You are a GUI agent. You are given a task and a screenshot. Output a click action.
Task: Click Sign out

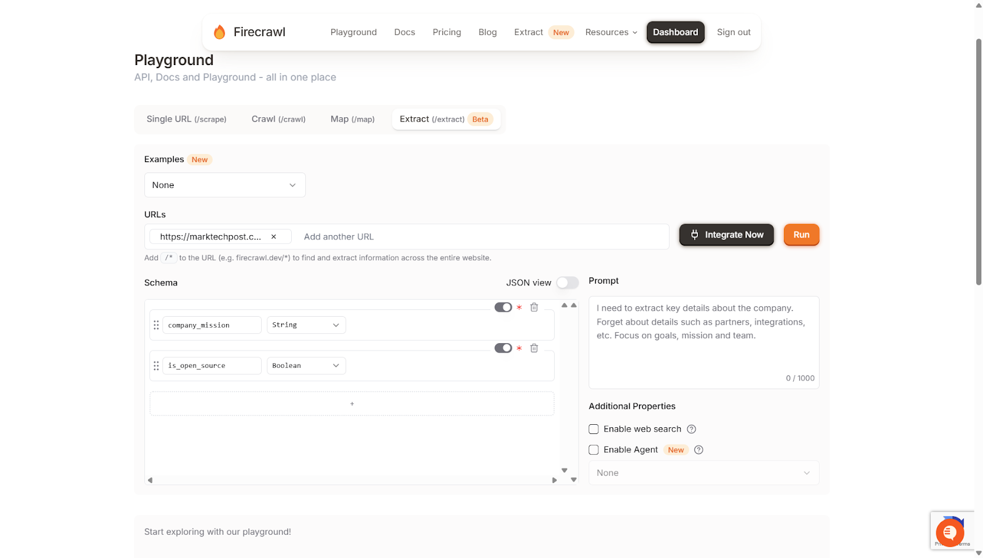tap(734, 33)
